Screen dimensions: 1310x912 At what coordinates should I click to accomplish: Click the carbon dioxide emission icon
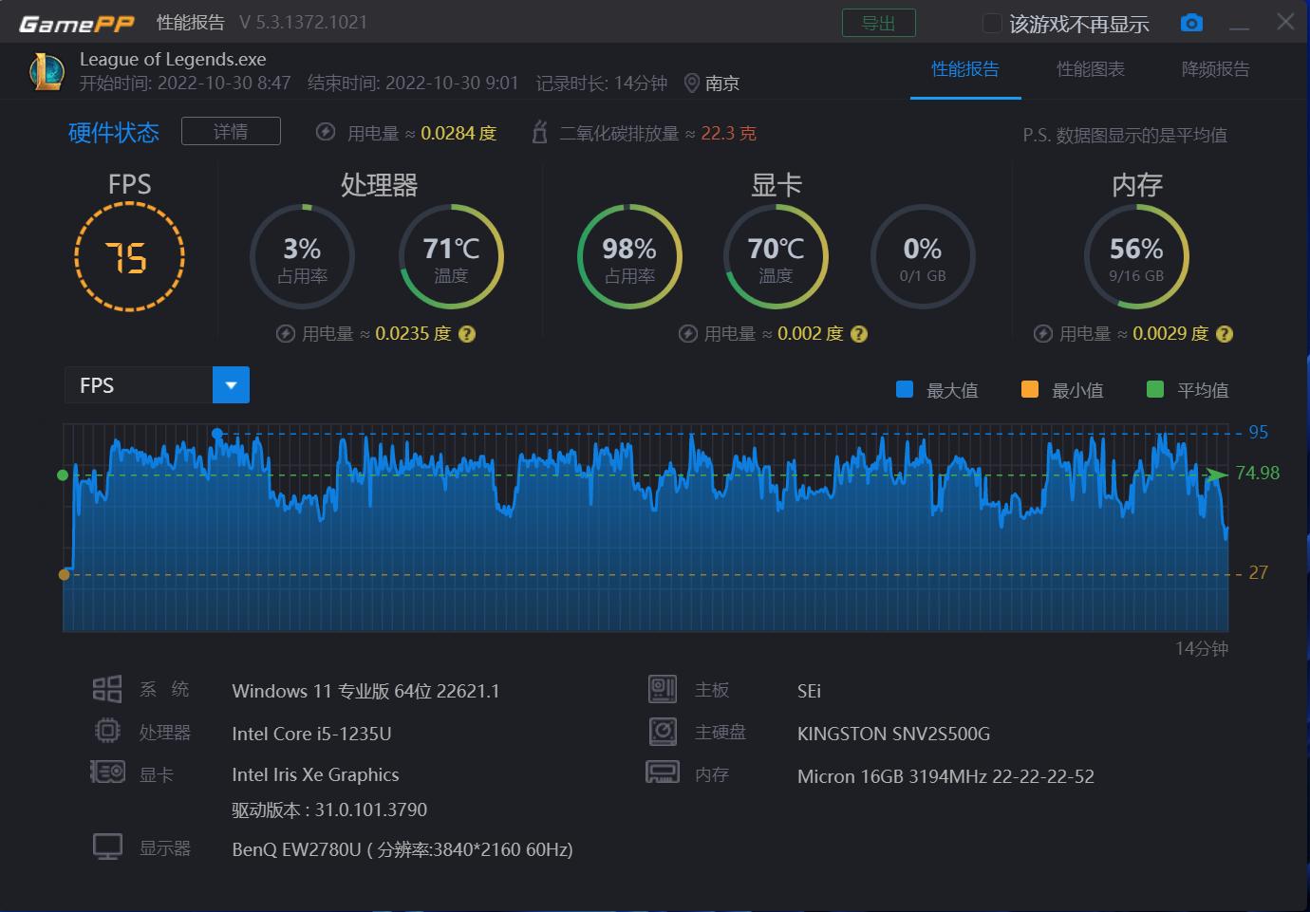coord(540,133)
